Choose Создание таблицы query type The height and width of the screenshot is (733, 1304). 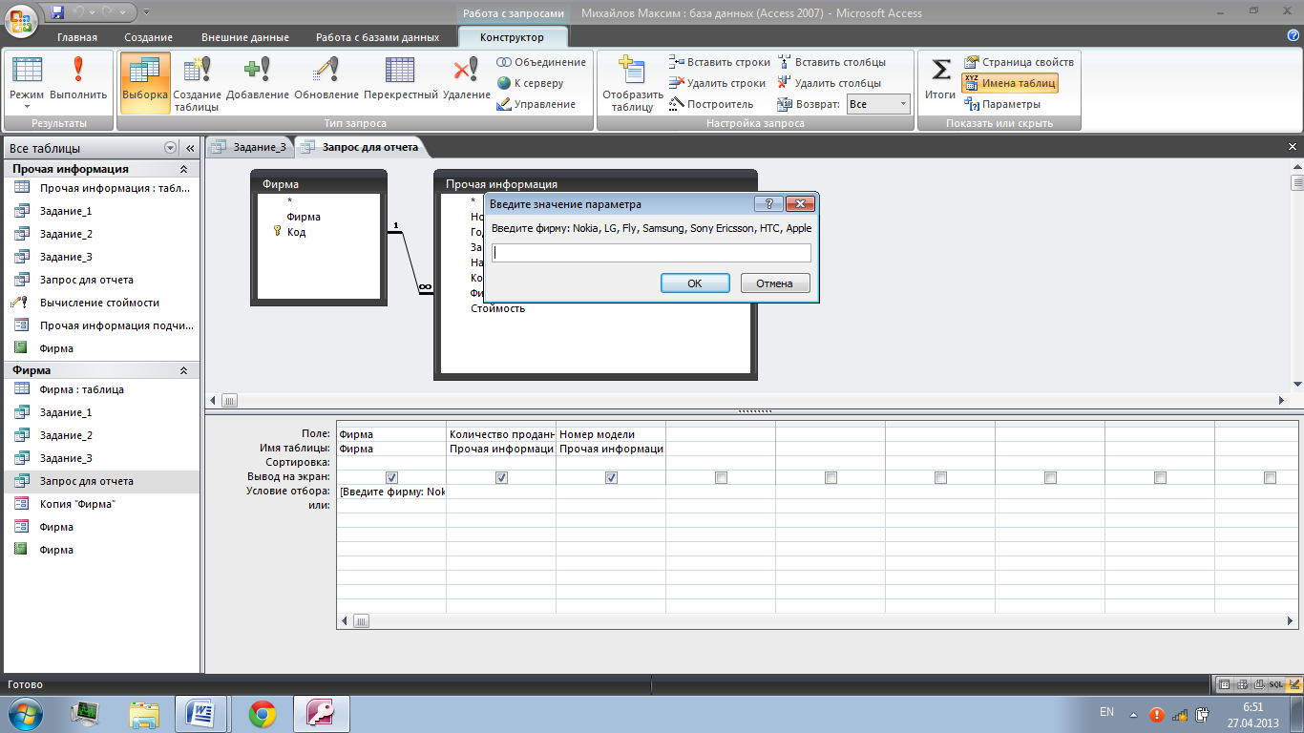pyautogui.click(x=197, y=84)
